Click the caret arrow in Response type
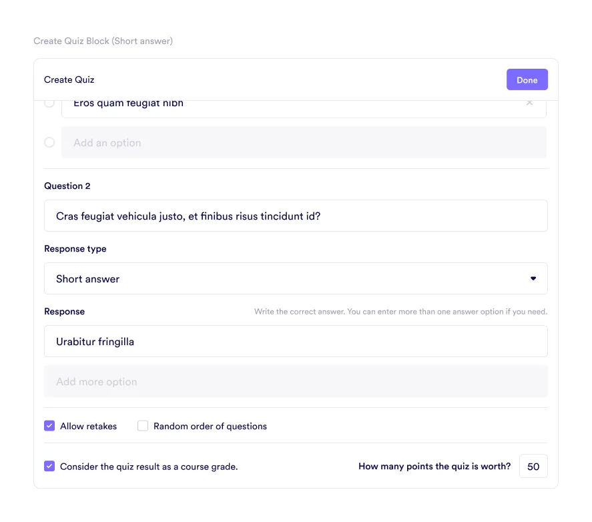 (x=533, y=278)
